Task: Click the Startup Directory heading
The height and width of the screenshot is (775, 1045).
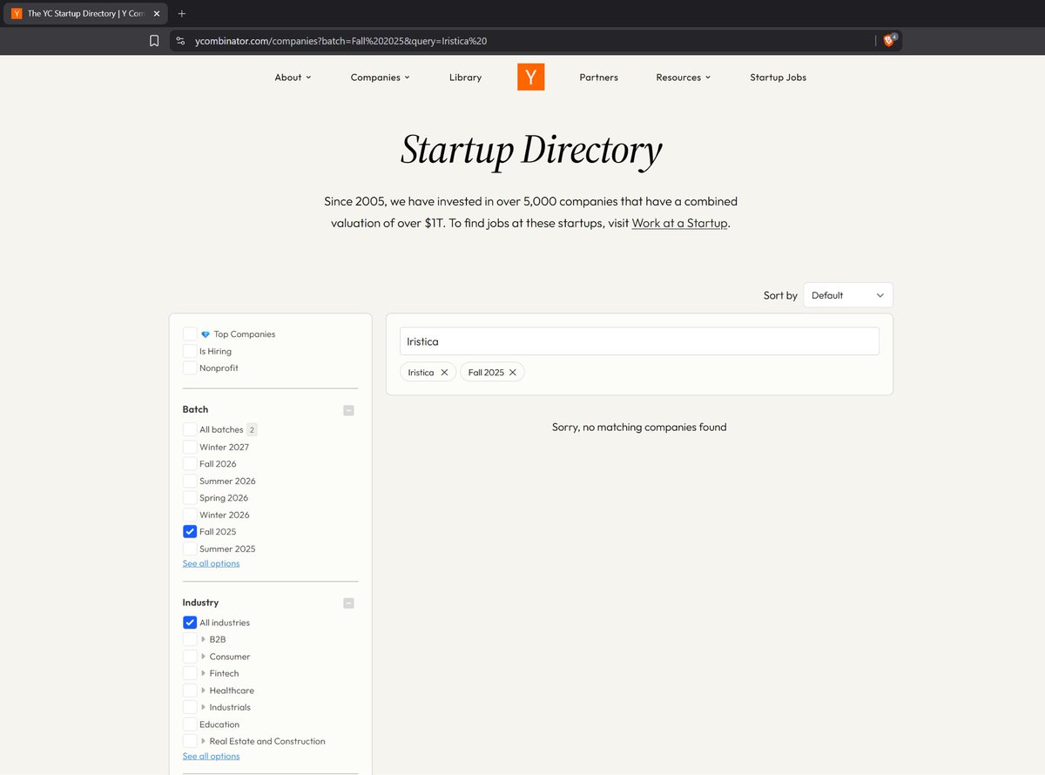Action: point(531,151)
